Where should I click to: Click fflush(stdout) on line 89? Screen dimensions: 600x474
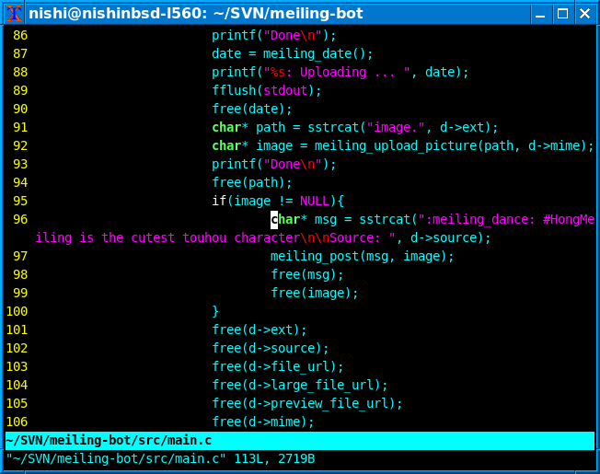267,90
